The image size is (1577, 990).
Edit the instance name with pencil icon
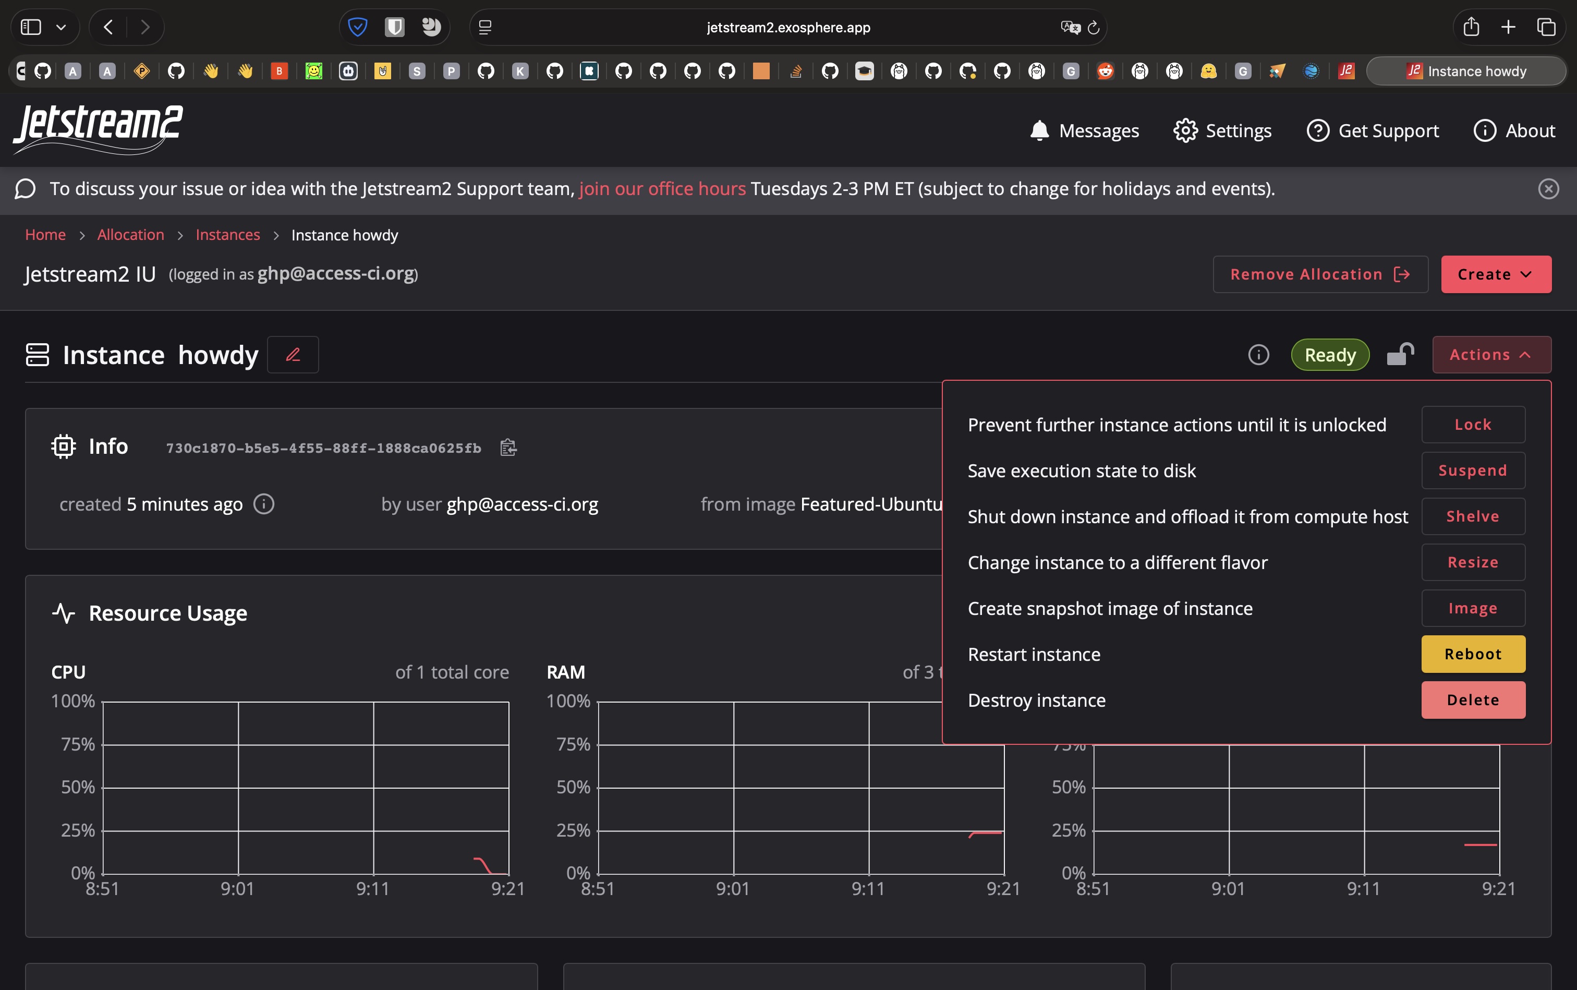293,354
